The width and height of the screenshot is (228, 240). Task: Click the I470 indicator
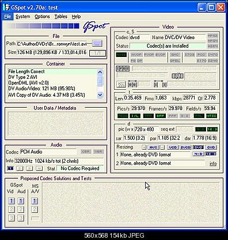pos(212,55)
